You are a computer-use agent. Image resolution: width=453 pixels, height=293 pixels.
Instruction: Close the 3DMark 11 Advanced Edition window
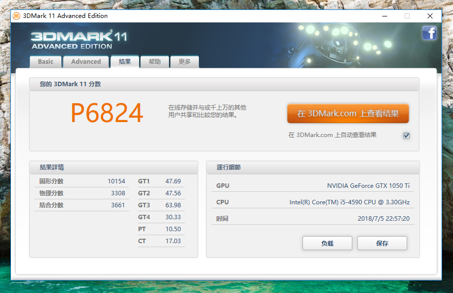430,15
